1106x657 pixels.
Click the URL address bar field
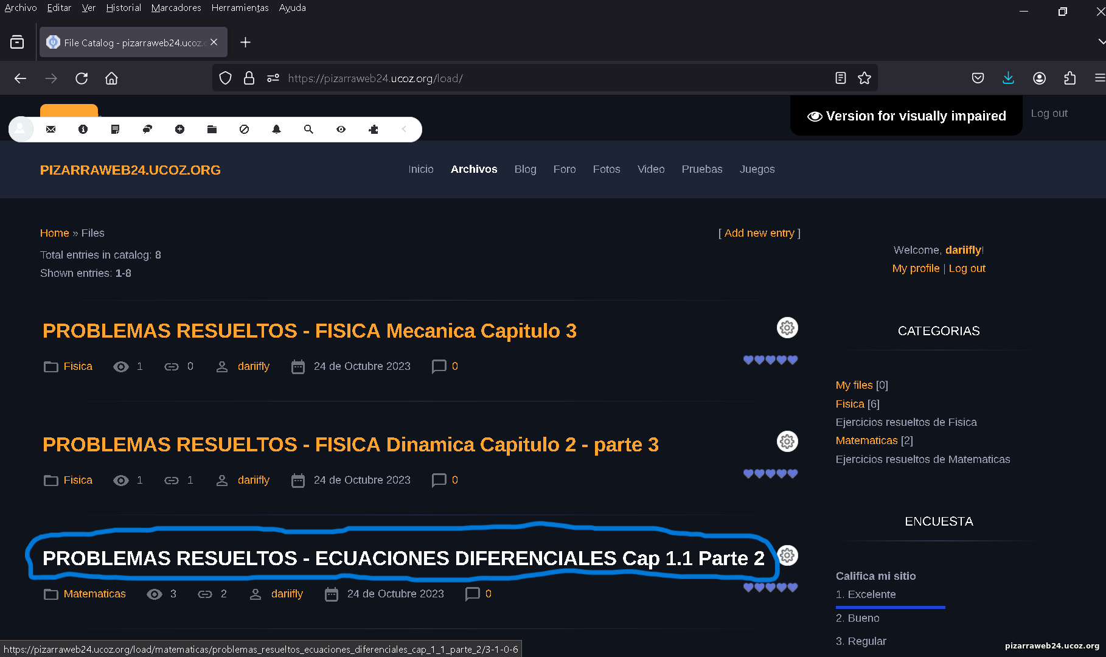pyautogui.click(x=548, y=78)
